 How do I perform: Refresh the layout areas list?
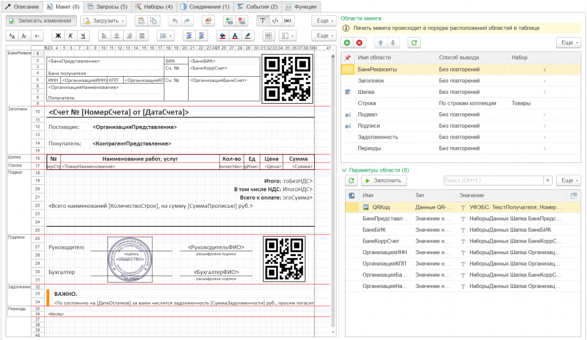pos(414,43)
